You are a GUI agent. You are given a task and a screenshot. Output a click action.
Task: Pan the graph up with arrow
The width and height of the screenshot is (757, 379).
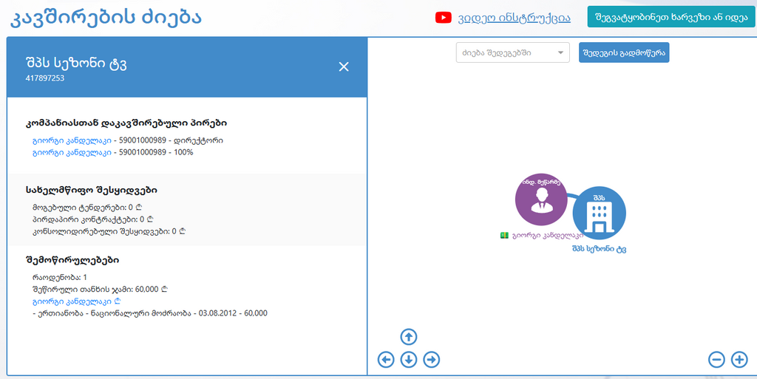point(409,337)
